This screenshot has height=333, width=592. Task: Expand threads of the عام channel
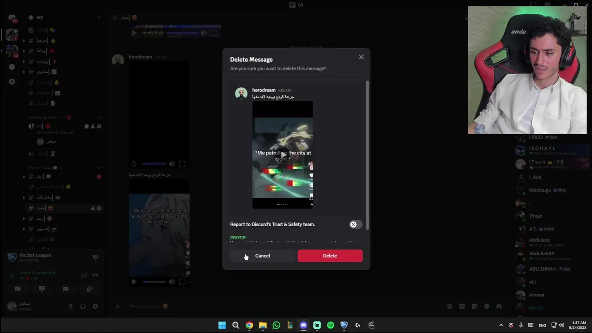tap(24, 177)
